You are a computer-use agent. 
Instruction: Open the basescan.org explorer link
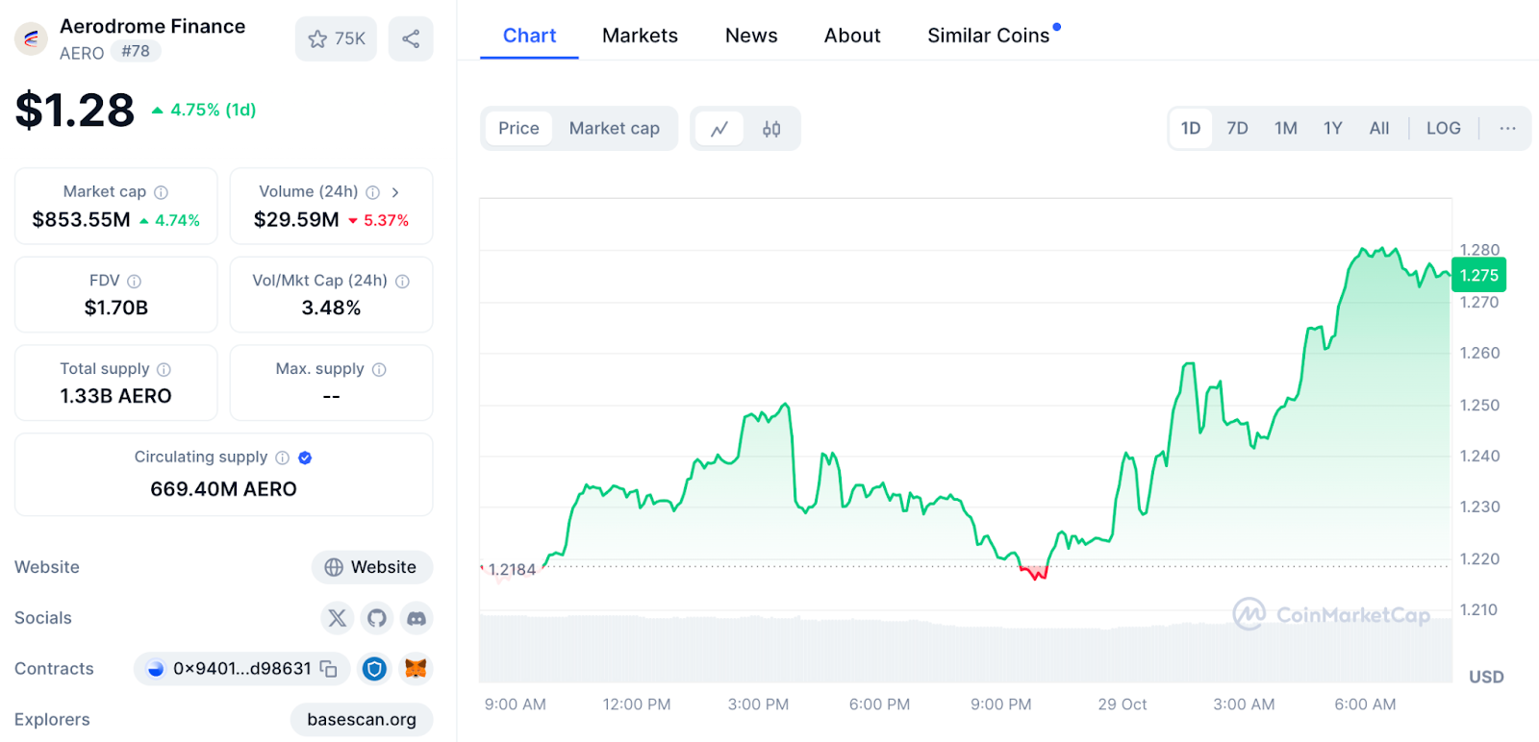click(x=362, y=720)
